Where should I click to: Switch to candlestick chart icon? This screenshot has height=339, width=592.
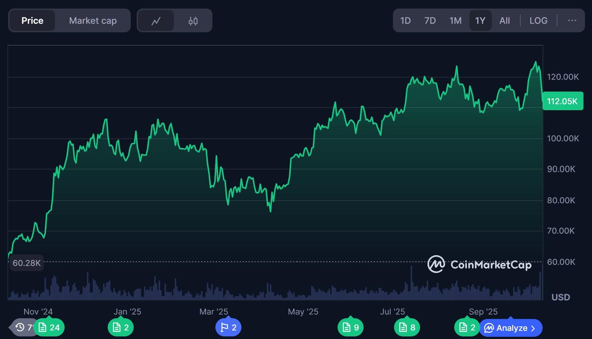click(x=193, y=21)
